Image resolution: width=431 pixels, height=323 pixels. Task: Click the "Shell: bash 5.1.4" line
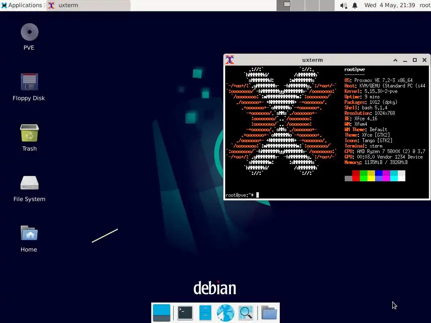tap(366, 108)
